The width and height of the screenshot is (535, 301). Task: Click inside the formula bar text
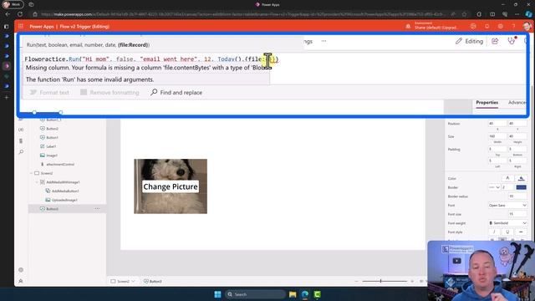click(x=151, y=59)
